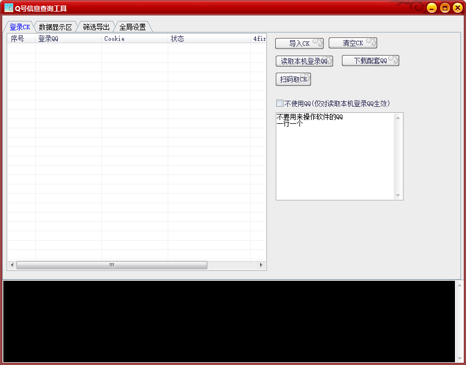
Task: Switch to the 登录CK tab
Action: pos(19,27)
